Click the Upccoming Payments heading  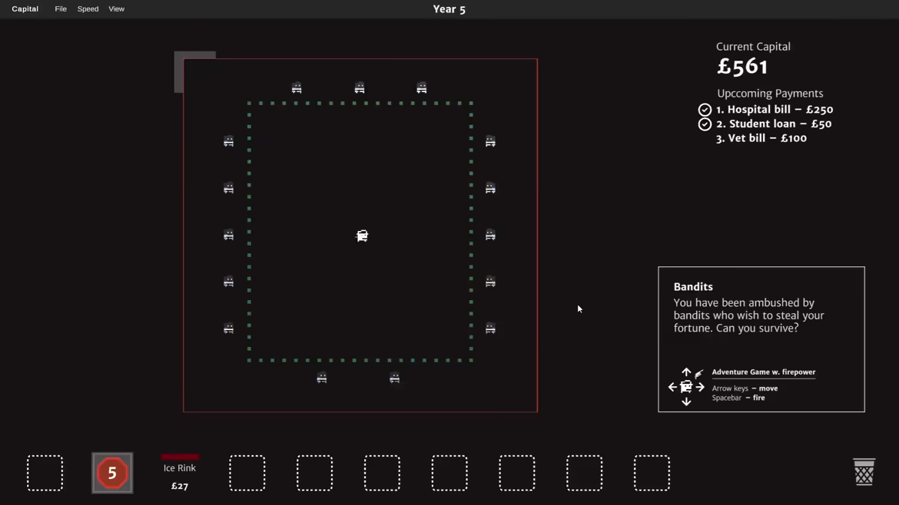(x=770, y=94)
